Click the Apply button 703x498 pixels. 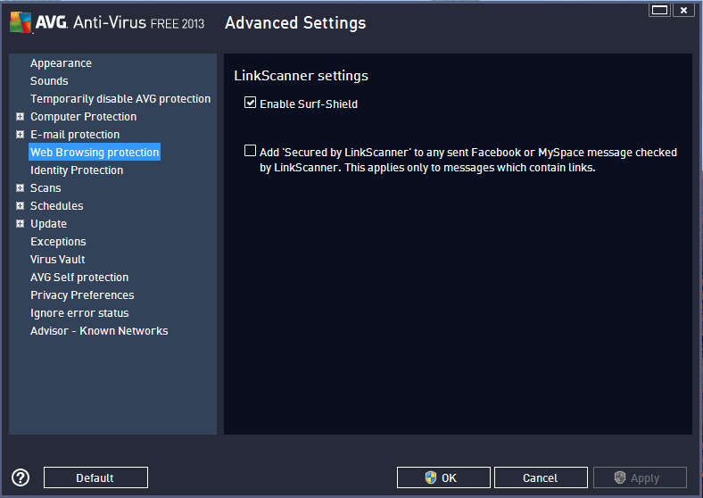click(x=640, y=477)
